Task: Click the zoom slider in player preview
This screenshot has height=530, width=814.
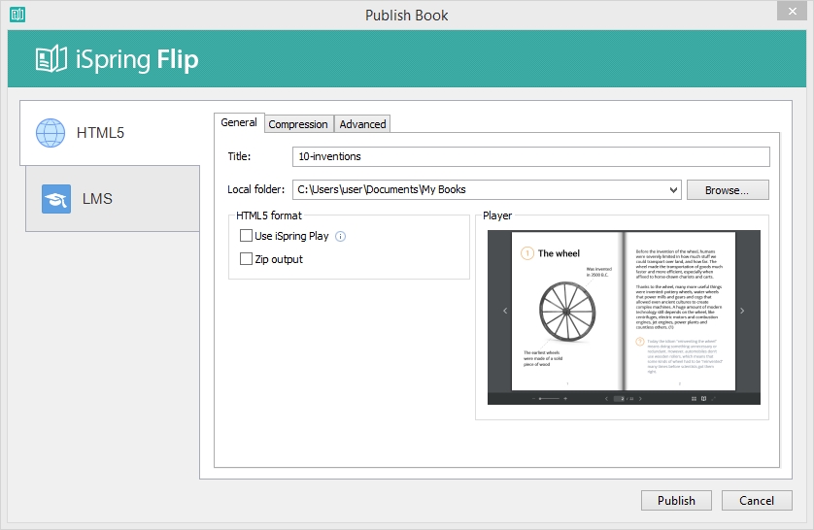Action: point(549,398)
